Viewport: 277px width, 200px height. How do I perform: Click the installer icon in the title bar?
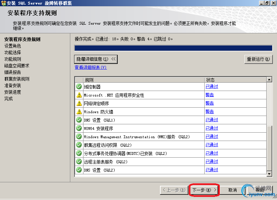point(3,3)
